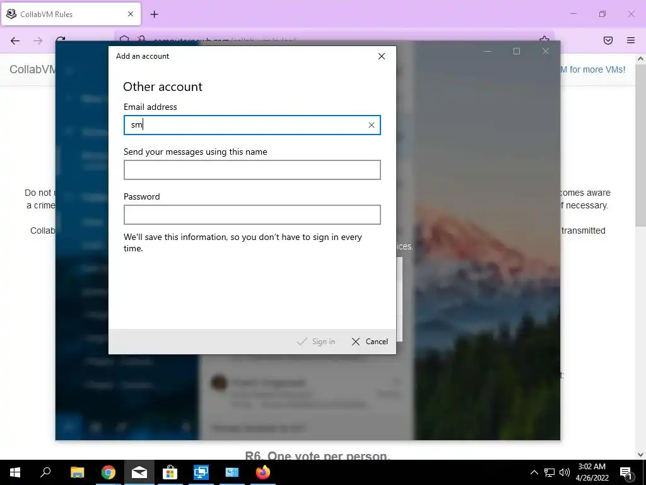Close the Add an account dialog
The width and height of the screenshot is (646, 485).
click(382, 56)
